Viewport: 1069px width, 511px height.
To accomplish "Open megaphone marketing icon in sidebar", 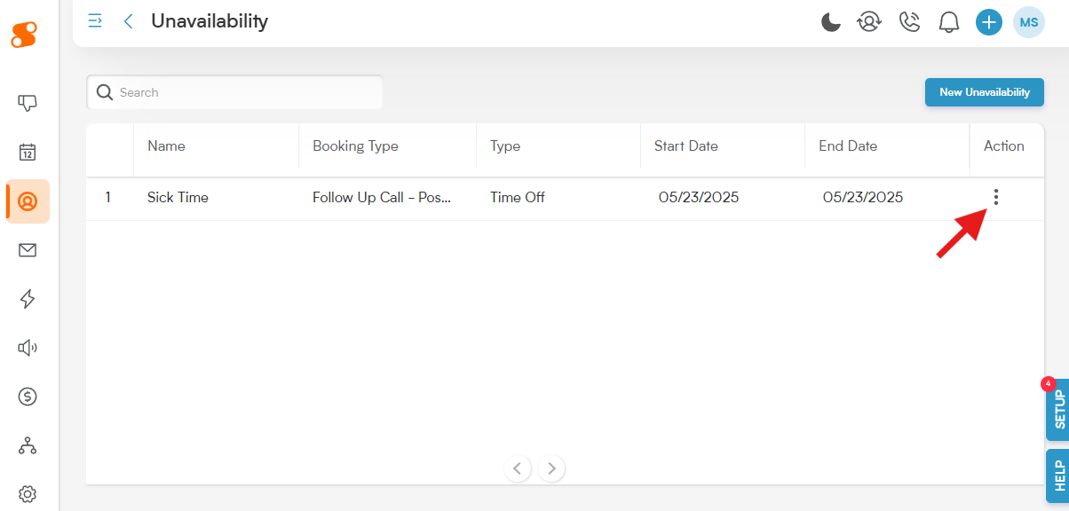I will (x=28, y=348).
